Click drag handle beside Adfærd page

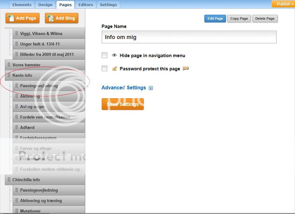pos(17,128)
